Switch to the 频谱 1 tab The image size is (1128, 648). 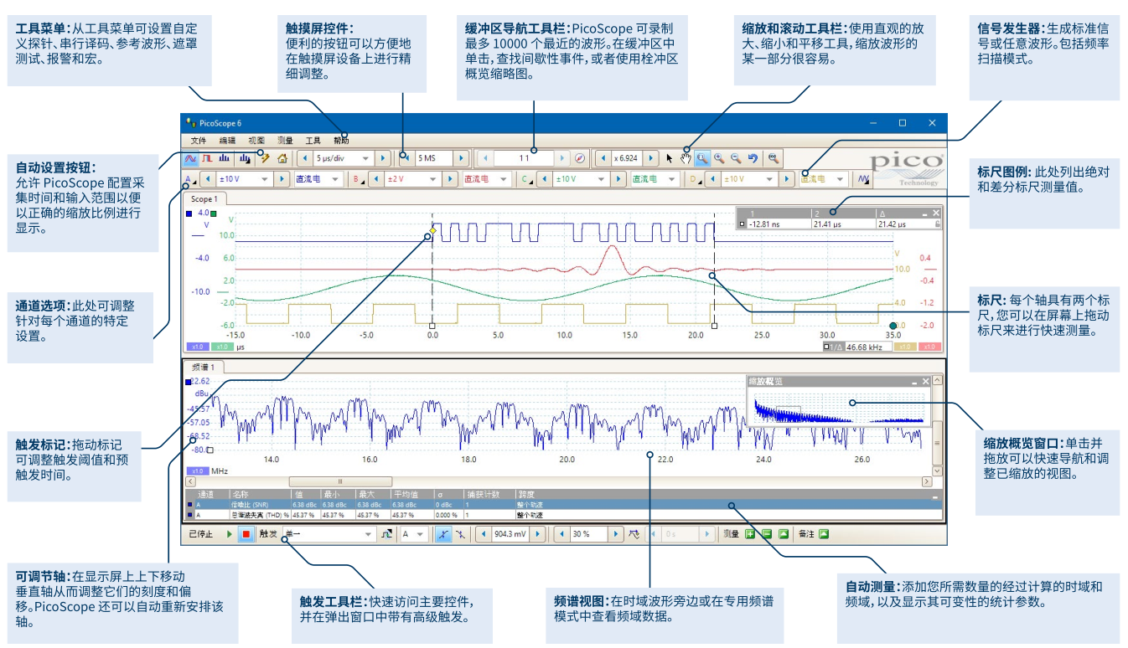[x=205, y=367]
